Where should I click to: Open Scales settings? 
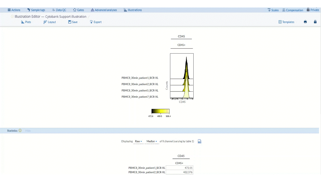tap(273, 10)
